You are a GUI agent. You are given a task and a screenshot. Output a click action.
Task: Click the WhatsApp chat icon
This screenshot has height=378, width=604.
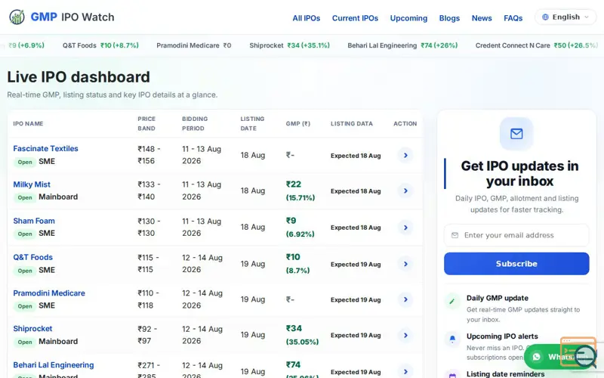[x=536, y=357]
